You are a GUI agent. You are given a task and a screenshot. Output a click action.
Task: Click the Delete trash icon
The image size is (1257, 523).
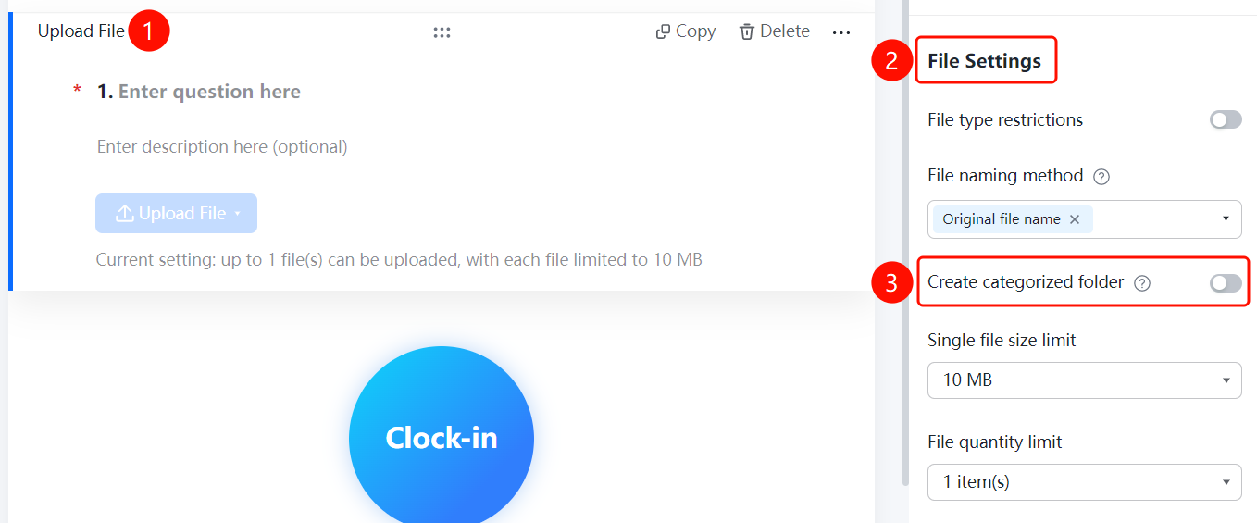[747, 31]
